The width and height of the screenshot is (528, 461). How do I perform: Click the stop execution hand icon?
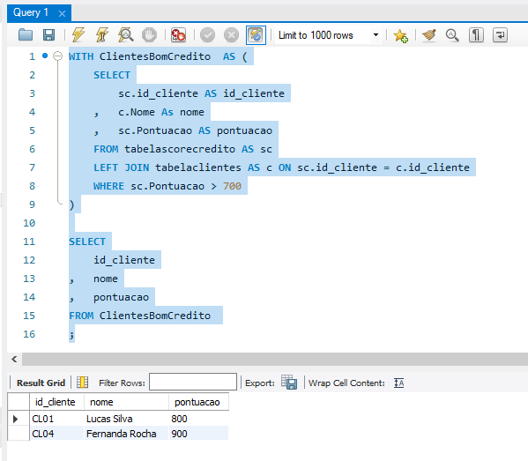click(x=149, y=35)
